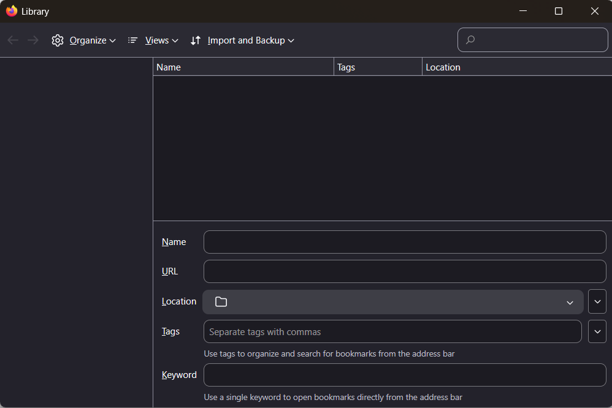Click into the Keyword text field

coord(405,375)
